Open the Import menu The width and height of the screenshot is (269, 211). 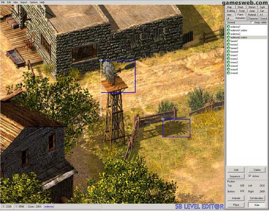23,2
